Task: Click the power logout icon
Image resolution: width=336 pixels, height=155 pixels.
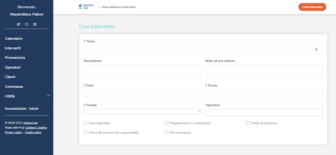Action: coord(27,24)
